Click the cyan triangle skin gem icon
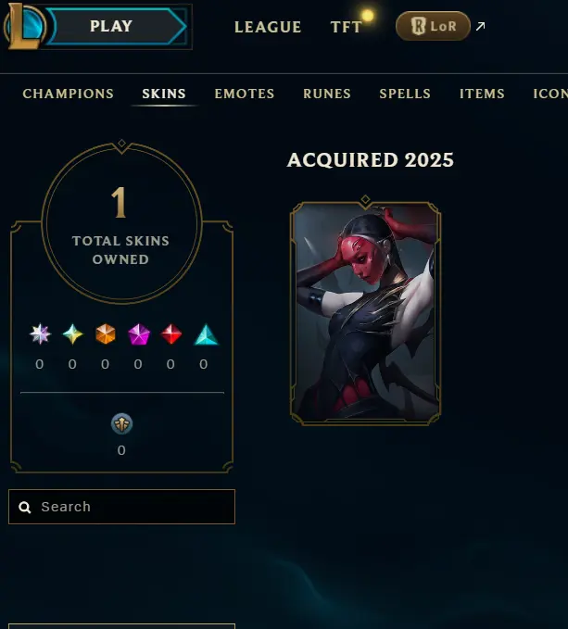 coord(207,334)
